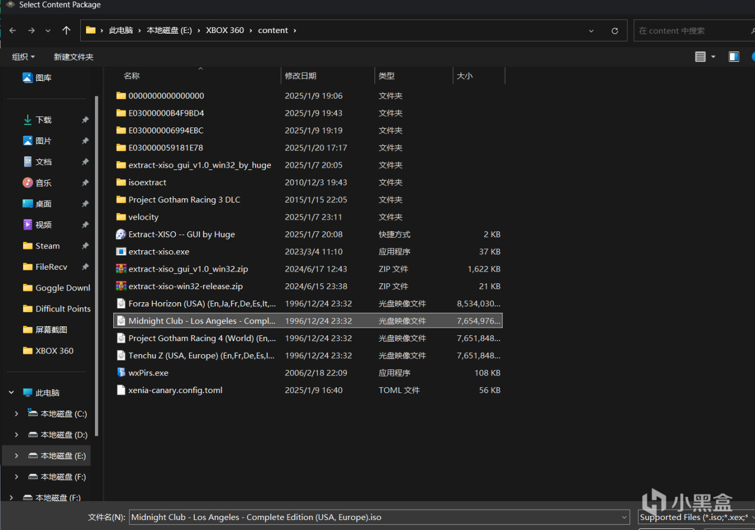The image size is (755, 530).
Task: Click Tenchu Z disc image icon
Action: [121, 356]
